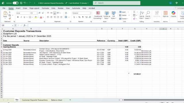Toggle Bold formatting
Viewport: 184px width, 103px height.
[x=18, y=17]
